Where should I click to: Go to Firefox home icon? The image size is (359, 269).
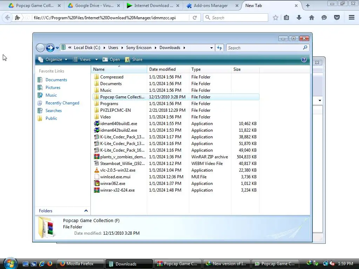click(x=312, y=18)
